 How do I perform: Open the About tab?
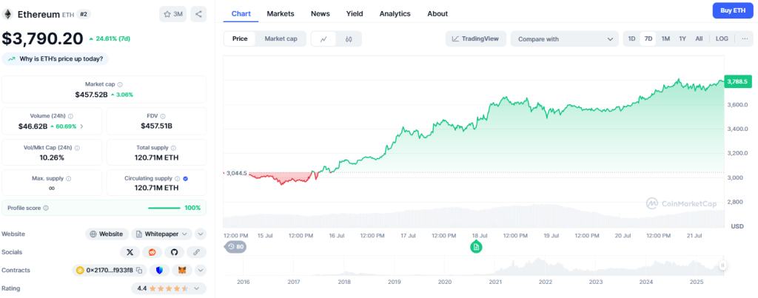point(437,13)
